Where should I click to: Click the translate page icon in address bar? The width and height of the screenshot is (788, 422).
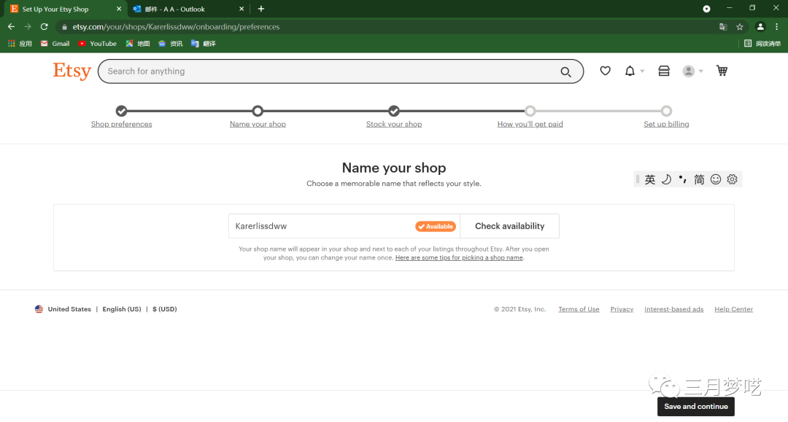pos(723,27)
